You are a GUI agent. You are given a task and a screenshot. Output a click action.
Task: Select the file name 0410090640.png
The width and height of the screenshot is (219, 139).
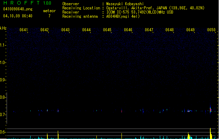pos(18,9)
